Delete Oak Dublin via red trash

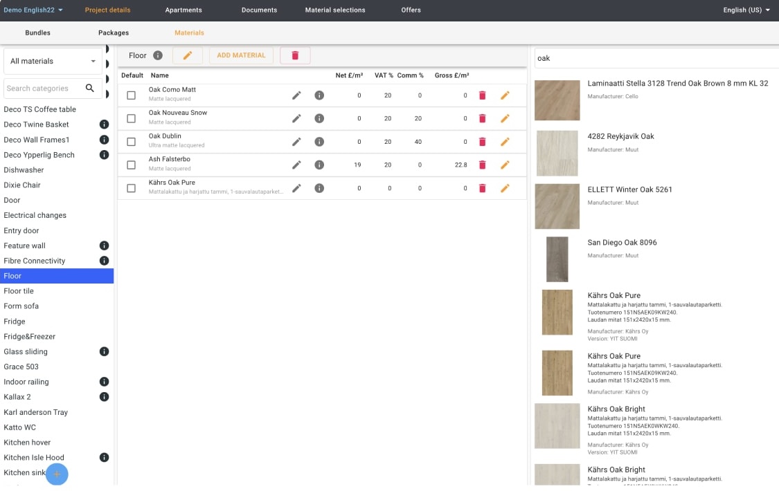click(x=482, y=142)
